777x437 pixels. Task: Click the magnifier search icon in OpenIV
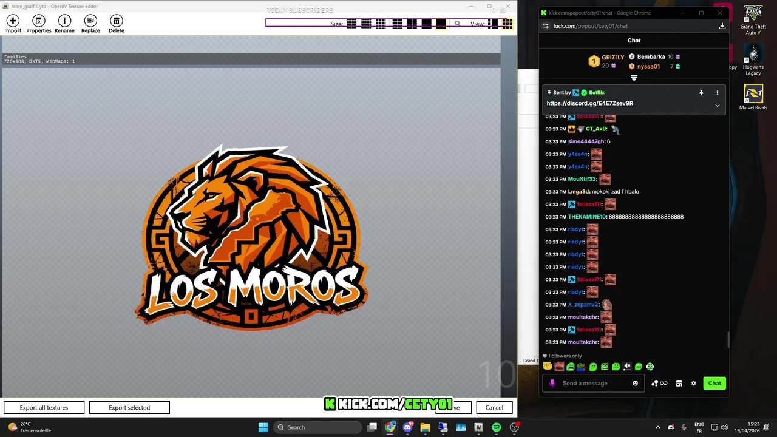(x=457, y=24)
